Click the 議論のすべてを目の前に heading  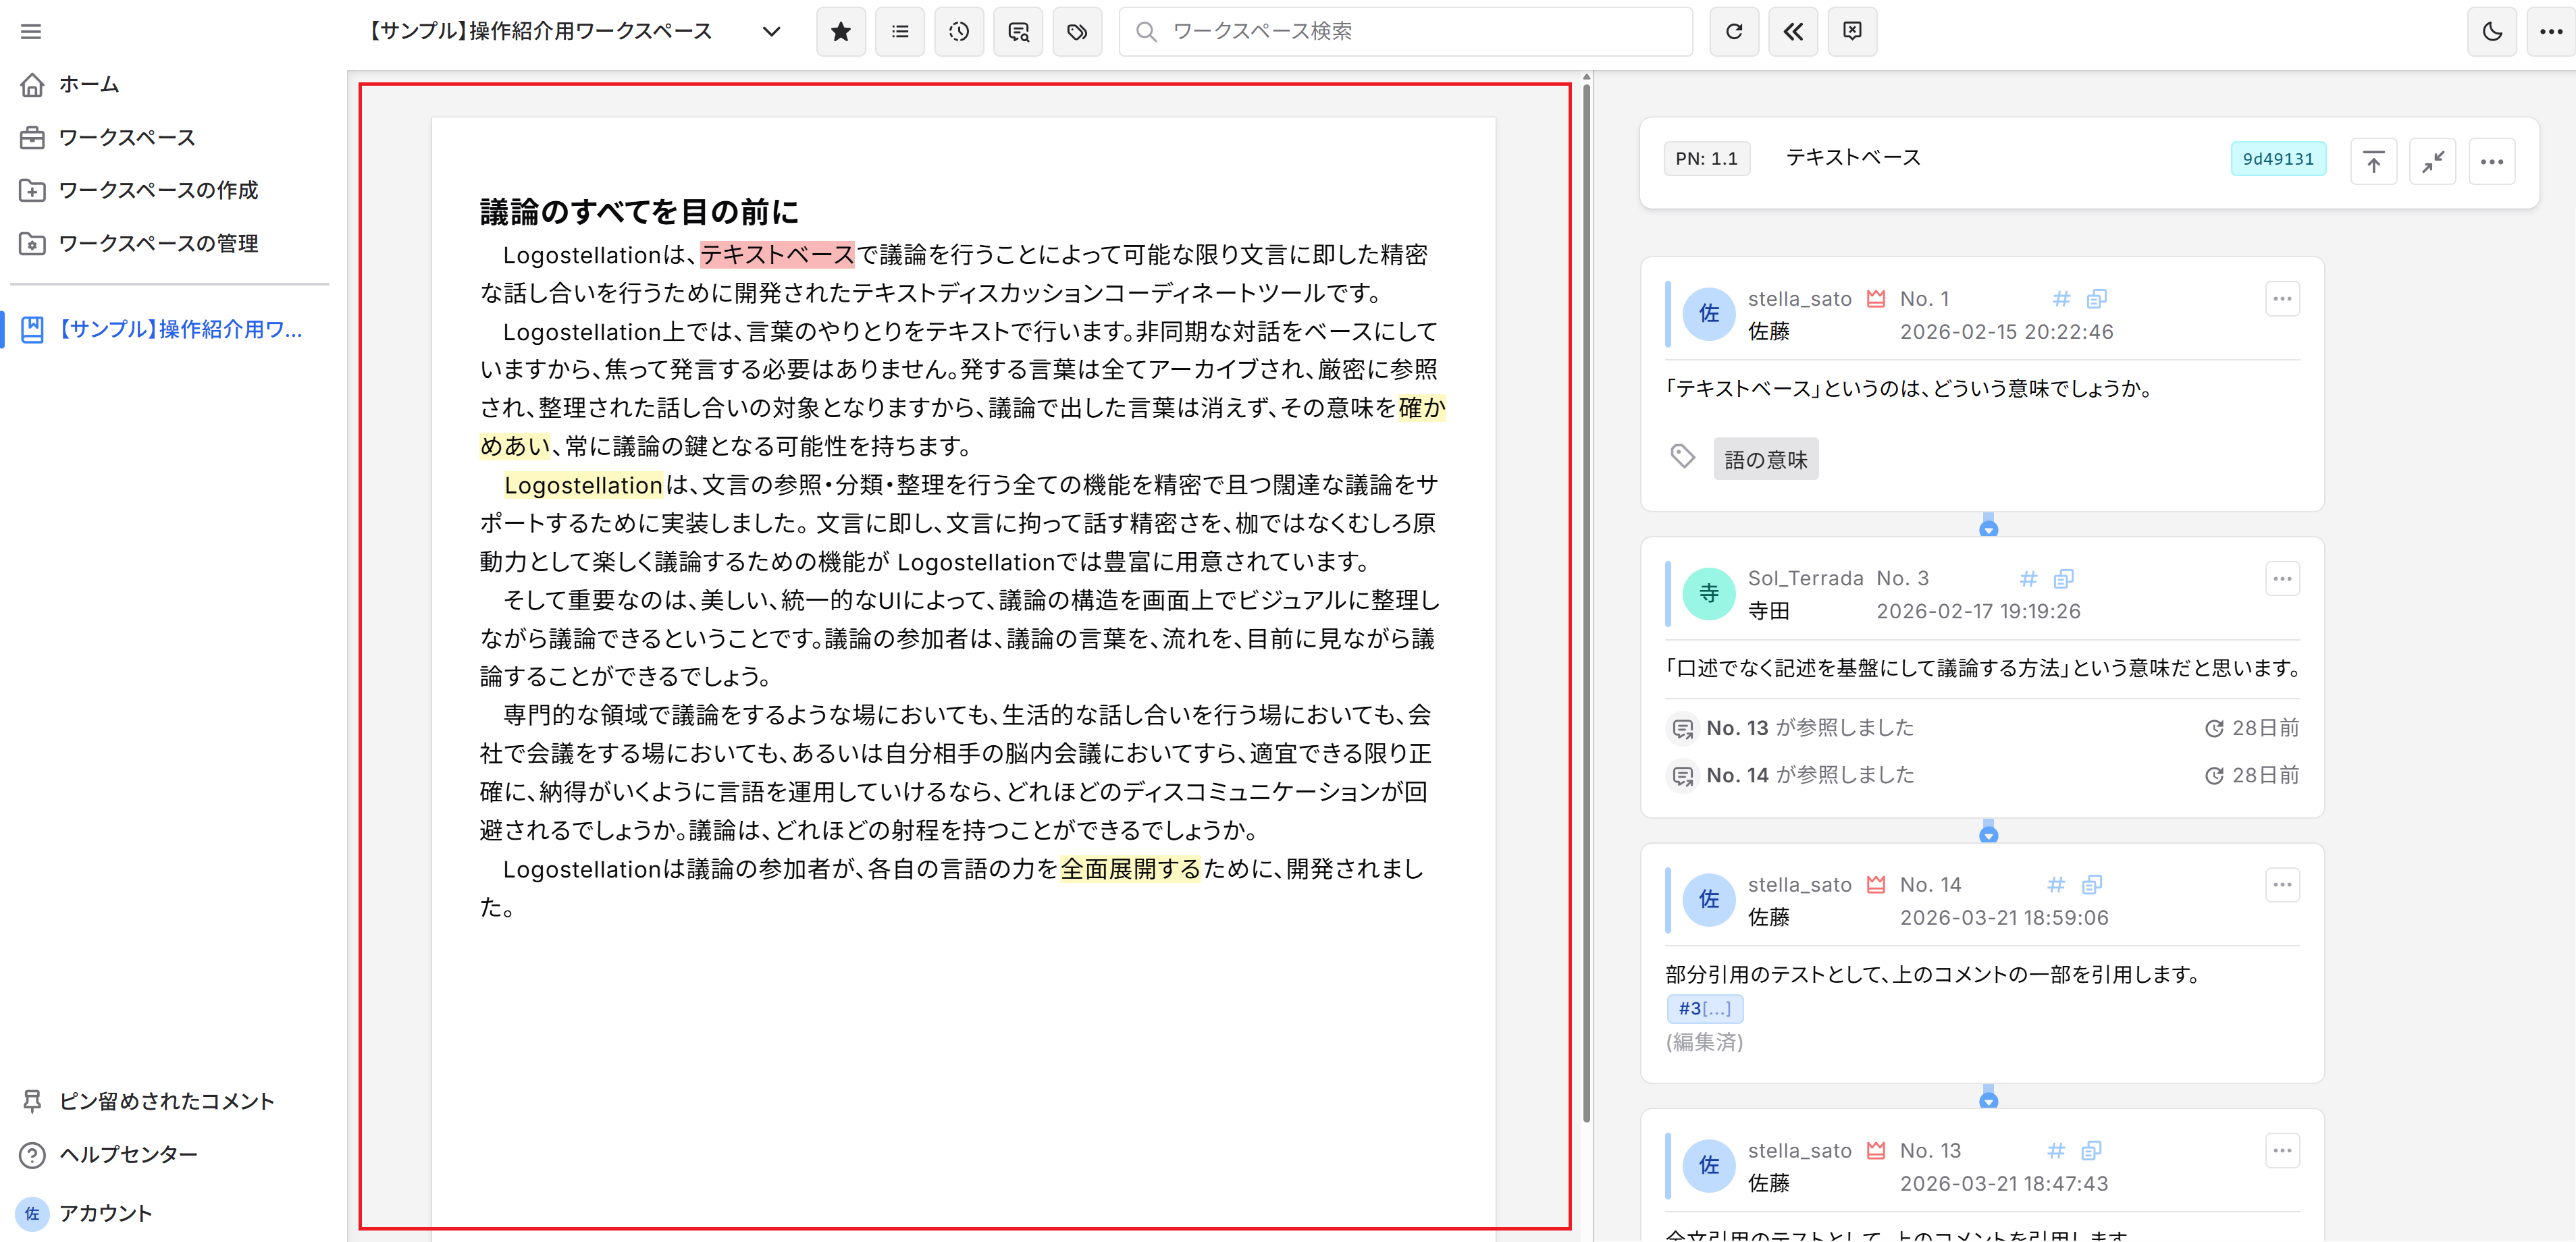tap(639, 212)
